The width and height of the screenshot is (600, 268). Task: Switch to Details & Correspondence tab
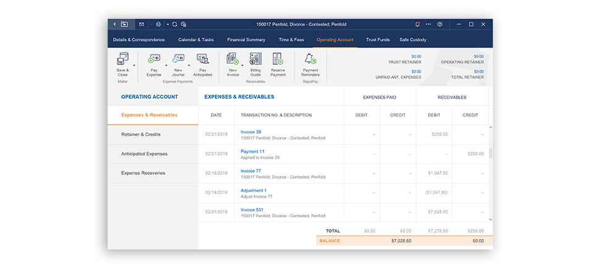(139, 40)
